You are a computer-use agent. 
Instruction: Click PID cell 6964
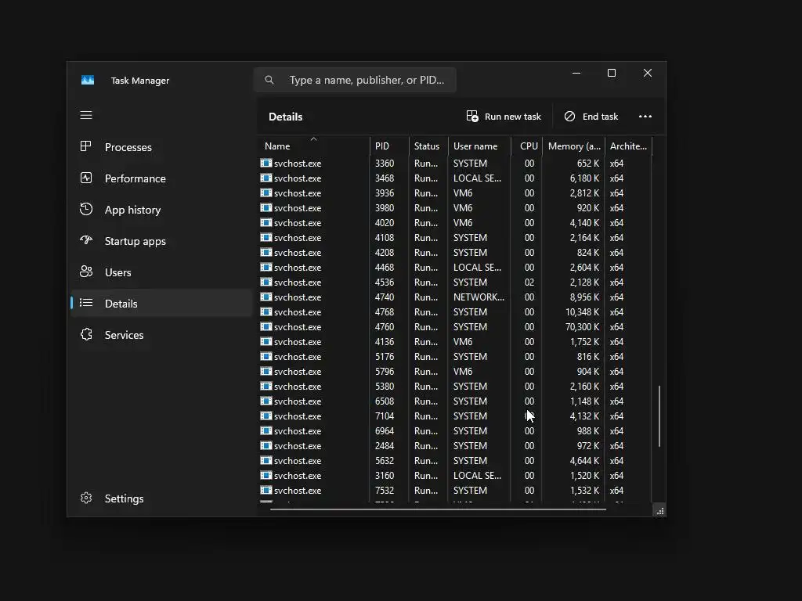(384, 430)
